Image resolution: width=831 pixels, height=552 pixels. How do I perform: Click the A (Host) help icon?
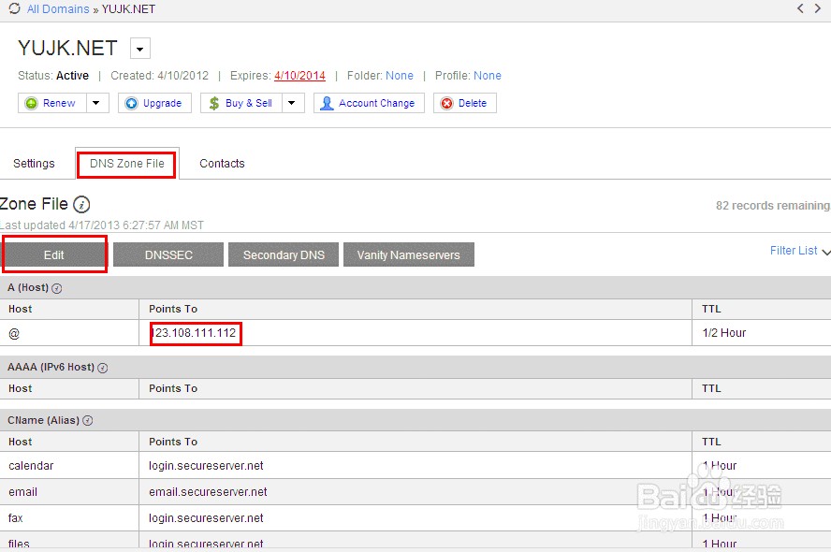57,288
